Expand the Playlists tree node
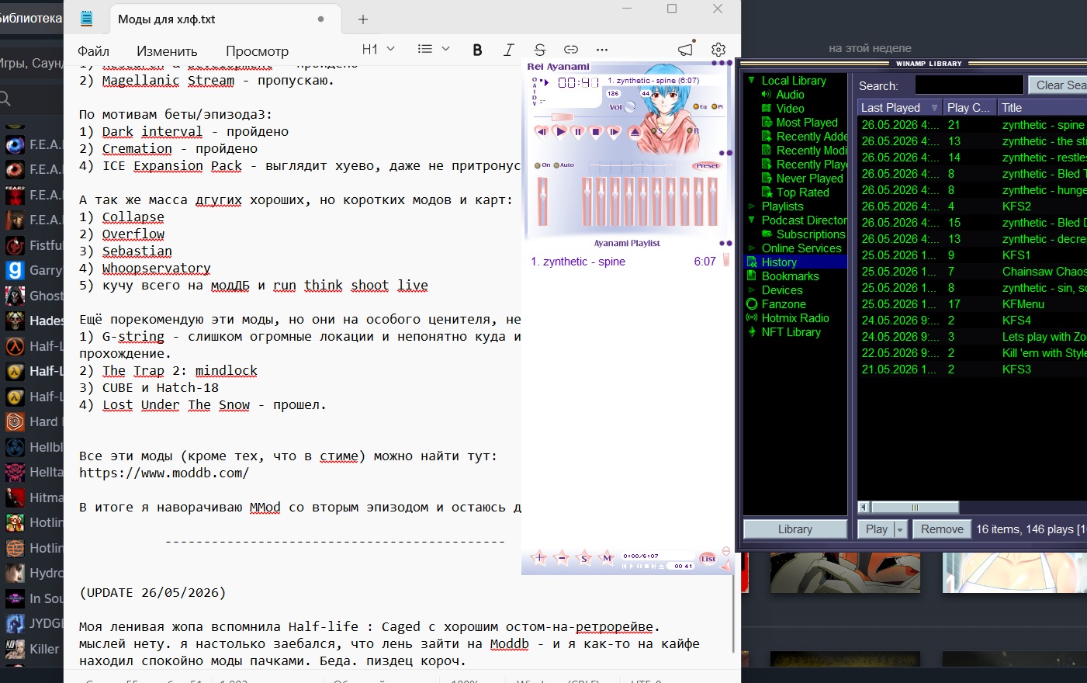Viewport: 1087px width, 683px height. [751, 206]
